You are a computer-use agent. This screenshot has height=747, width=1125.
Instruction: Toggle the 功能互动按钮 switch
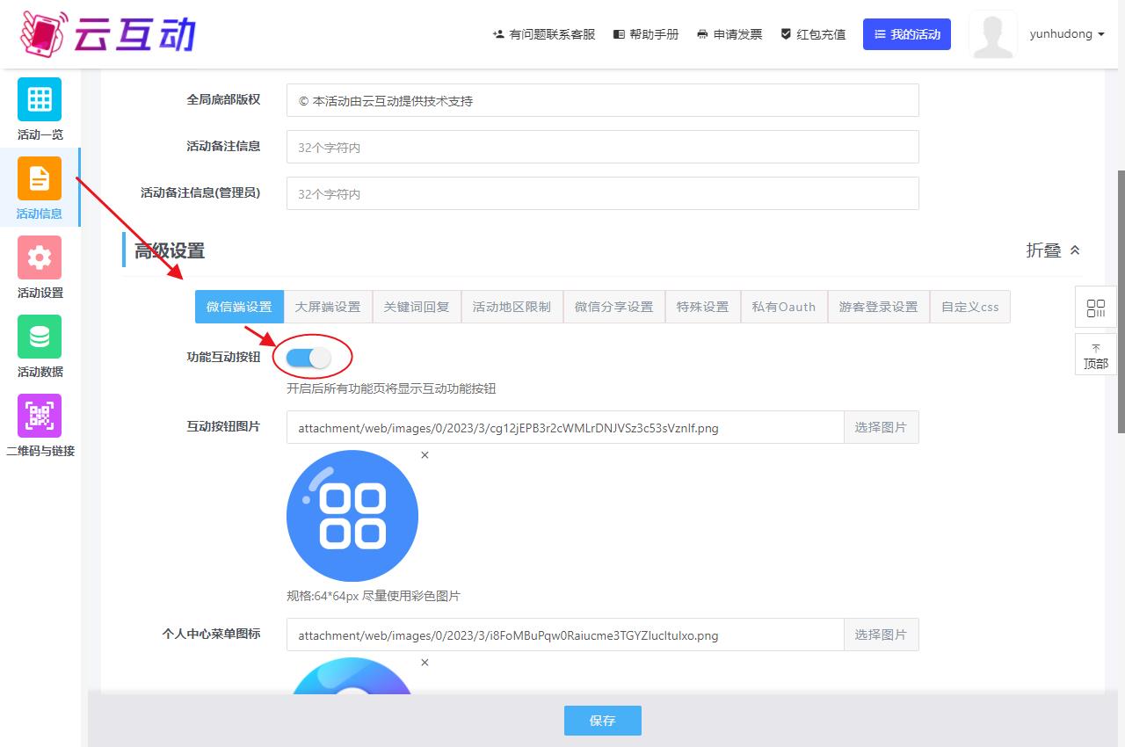[308, 357]
